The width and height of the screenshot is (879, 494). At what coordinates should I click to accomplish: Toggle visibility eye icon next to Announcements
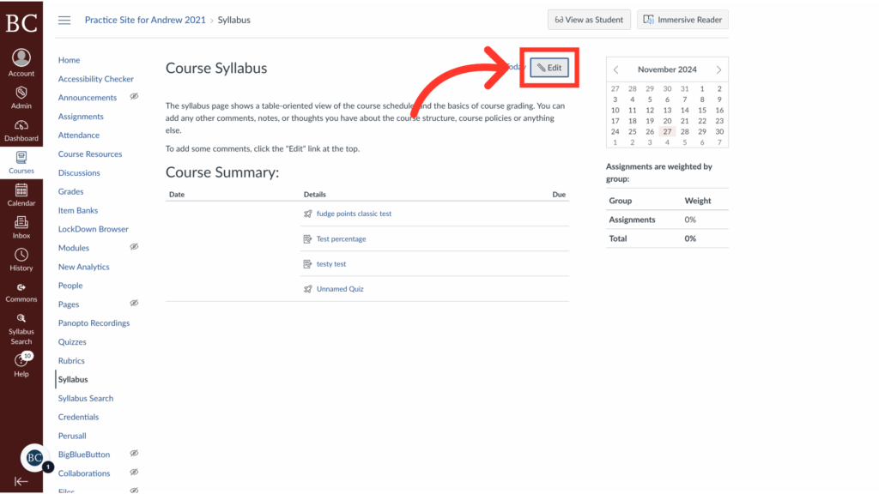pyautogui.click(x=133, y=97)
